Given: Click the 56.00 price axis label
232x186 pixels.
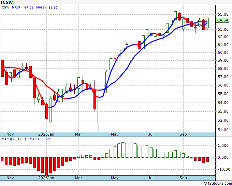Looking at the screenshot, I should tap(223, 85).
